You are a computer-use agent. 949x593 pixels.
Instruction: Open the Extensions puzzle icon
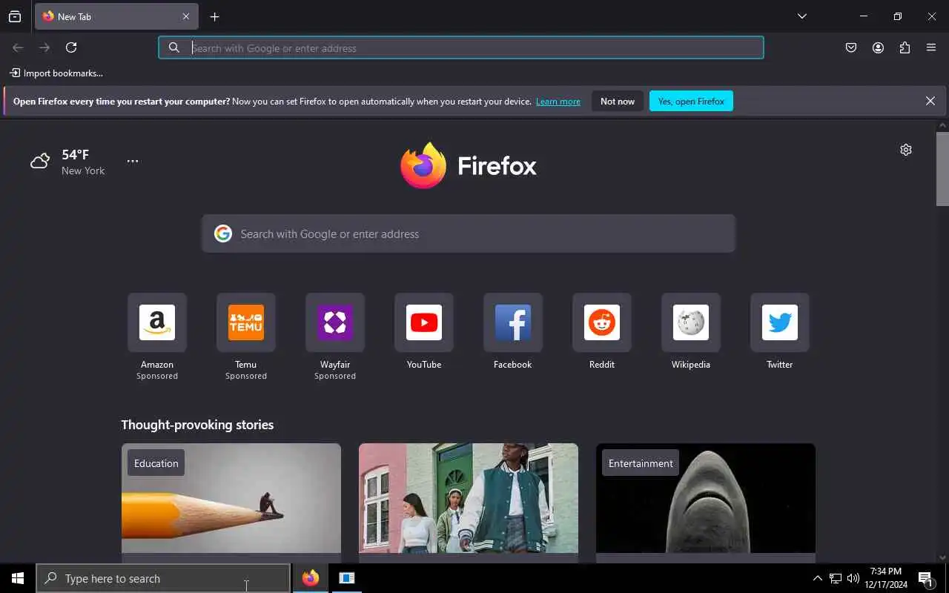(x=905, y=47)
